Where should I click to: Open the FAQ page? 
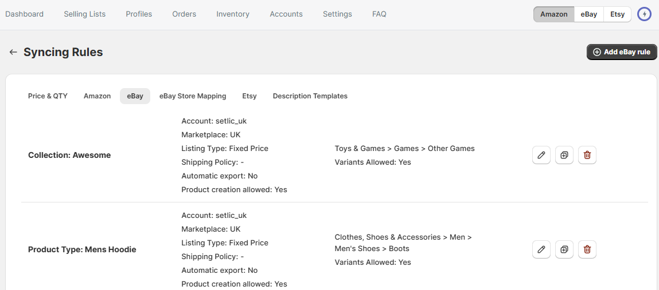[379, 14]
